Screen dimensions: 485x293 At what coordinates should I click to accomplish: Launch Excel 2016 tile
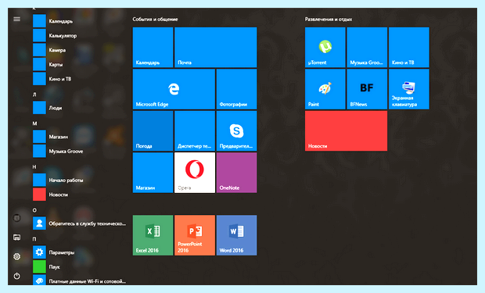pyautogui.click(x=153, y=235)
